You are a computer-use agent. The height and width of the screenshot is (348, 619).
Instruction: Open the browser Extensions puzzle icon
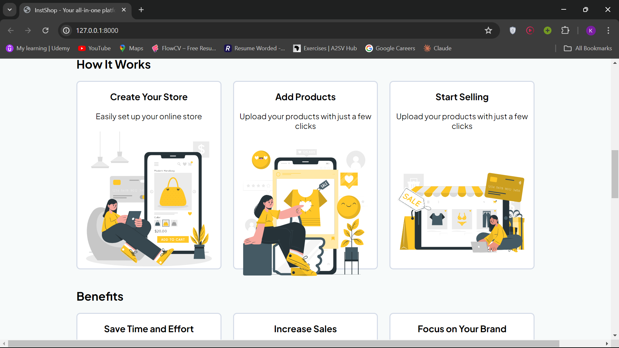point(565,30)
